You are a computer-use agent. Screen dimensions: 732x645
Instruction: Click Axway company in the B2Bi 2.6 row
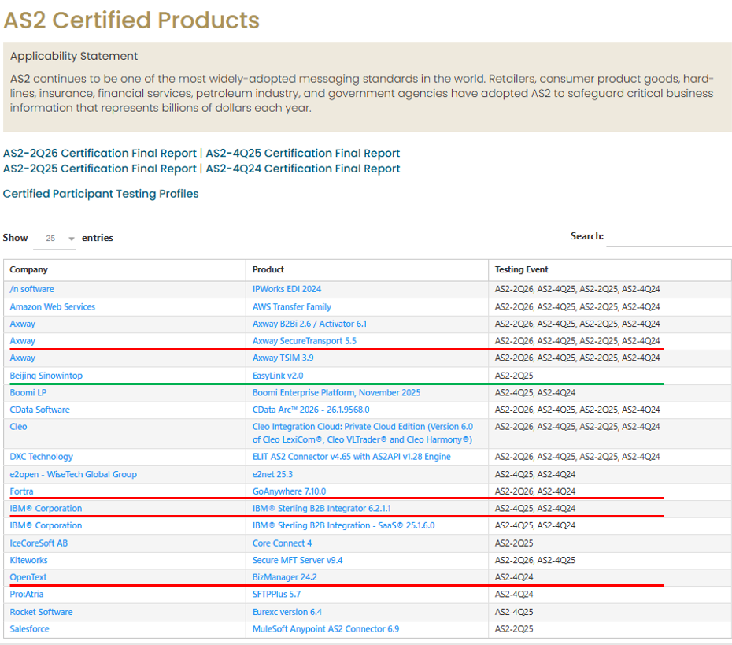tap(22, 324)
